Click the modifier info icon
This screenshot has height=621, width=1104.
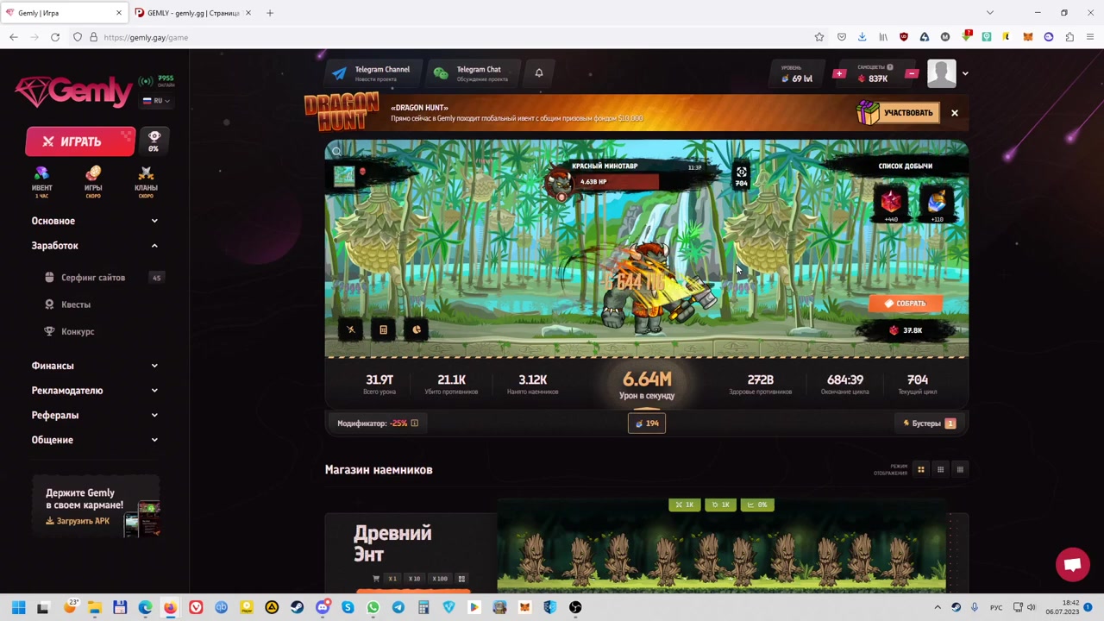[415, 423]
